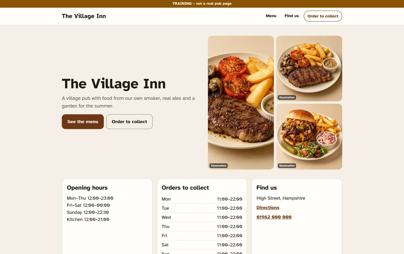The height and width of the screenshot is (254, 404).
Task: Open the Menu navigation link
Action: click(271, 16)
